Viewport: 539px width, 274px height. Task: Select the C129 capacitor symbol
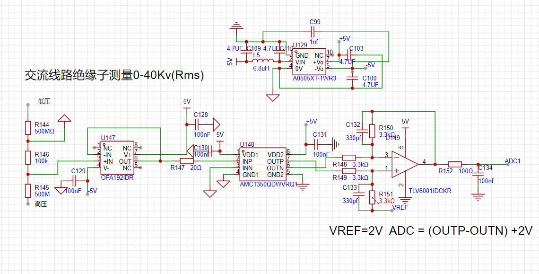pyautogui.click(x=75, y=180)
